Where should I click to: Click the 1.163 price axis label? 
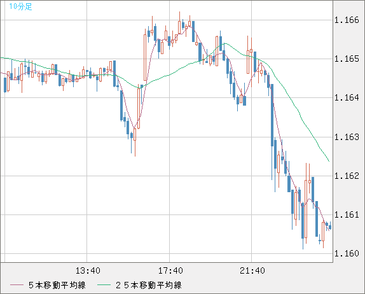tap(347, 137)
